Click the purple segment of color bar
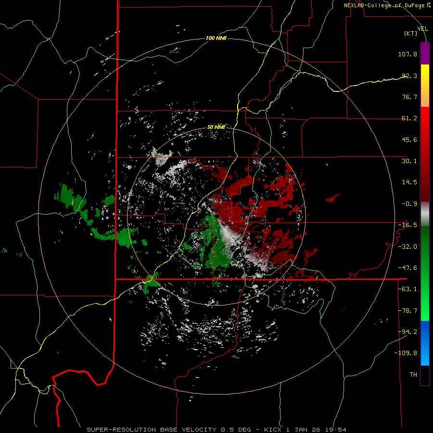Image resolution: width=433 pixels, height=433 pixels. 425,53
